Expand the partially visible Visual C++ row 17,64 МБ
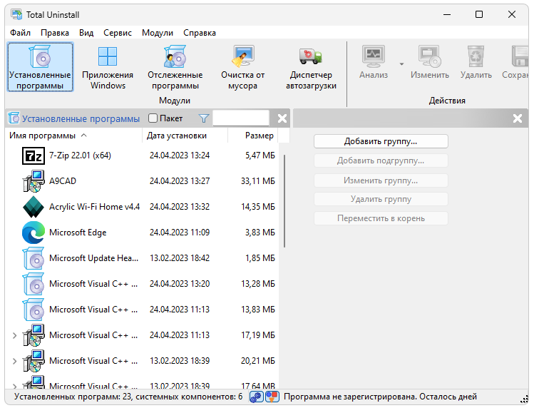The width and height of the screenshot is (534, 408). coord(14,386)
